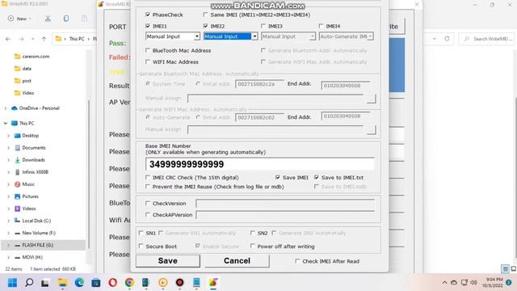
Task: Uncheck IMEI1 checkbox
Action: [x=148, y=26]
